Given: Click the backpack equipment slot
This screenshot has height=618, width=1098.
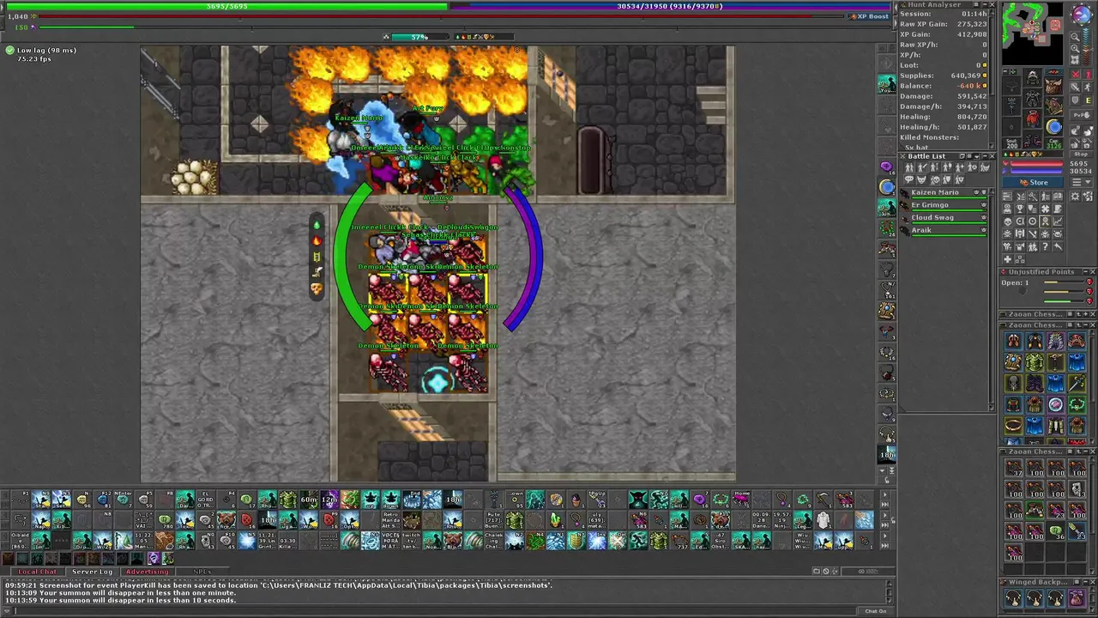Looking at the screenshot, I should [x=1054, y=87].
